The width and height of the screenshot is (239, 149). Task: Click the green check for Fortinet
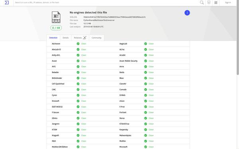click(x=145, y=112)
